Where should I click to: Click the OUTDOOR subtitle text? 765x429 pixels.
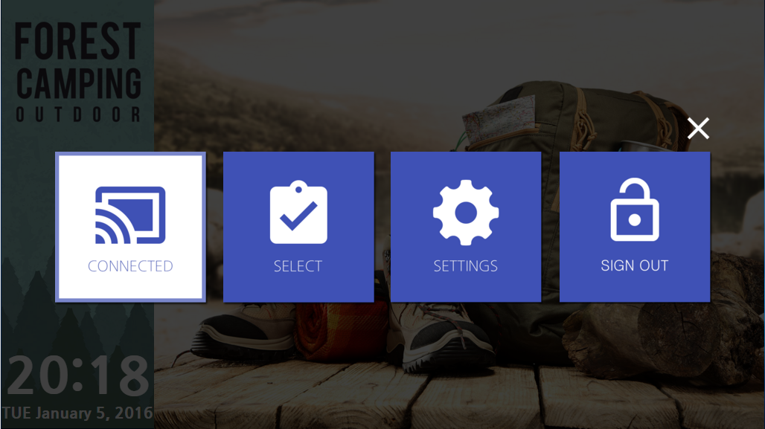pos(78,115)
